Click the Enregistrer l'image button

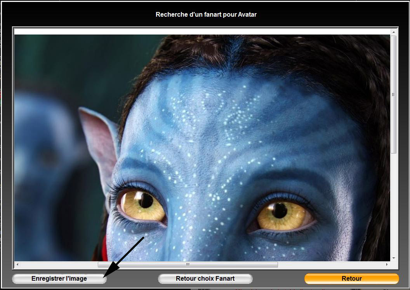(x=59, y=278)
